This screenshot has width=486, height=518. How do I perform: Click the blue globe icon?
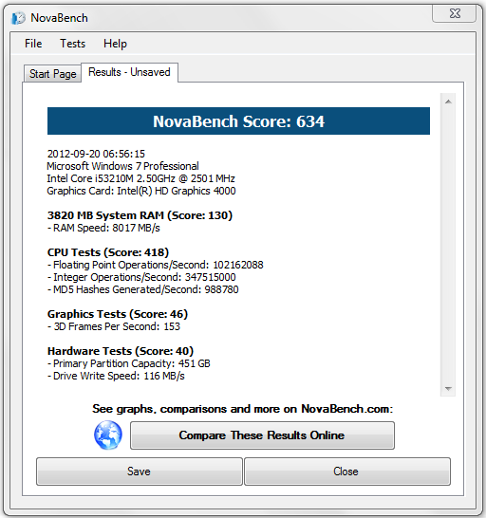click(108, 435)
